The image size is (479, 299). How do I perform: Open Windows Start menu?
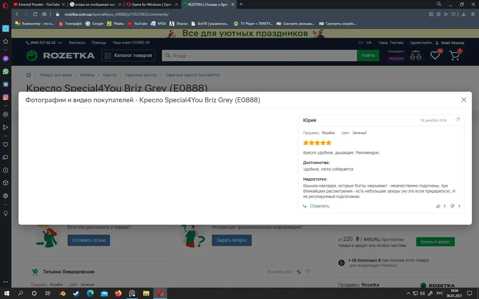7,293
